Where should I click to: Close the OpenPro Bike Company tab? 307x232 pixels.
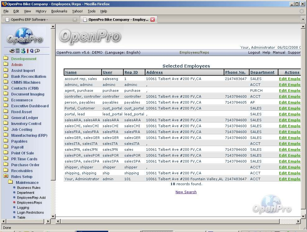pos(153,20)
